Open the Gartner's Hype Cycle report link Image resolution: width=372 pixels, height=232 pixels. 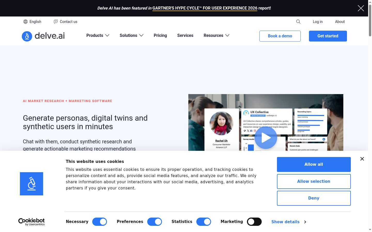[205, 8]
